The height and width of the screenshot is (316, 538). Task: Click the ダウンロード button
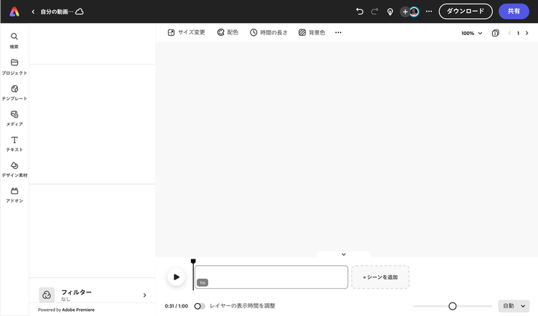(466, 11)
